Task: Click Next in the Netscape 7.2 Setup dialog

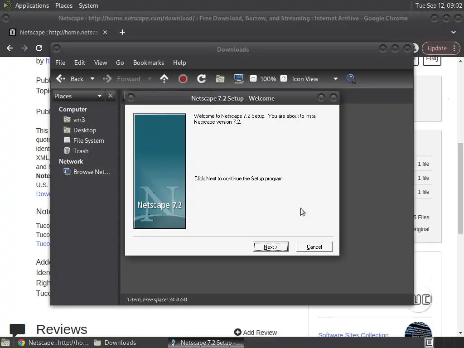Action: tap(271, 247)
